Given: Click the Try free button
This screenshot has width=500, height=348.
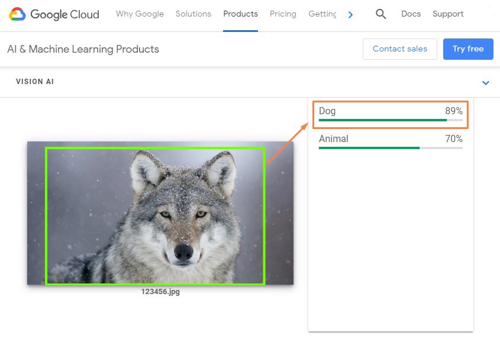Looking at the screenshot, I should (x=468, y=49).
